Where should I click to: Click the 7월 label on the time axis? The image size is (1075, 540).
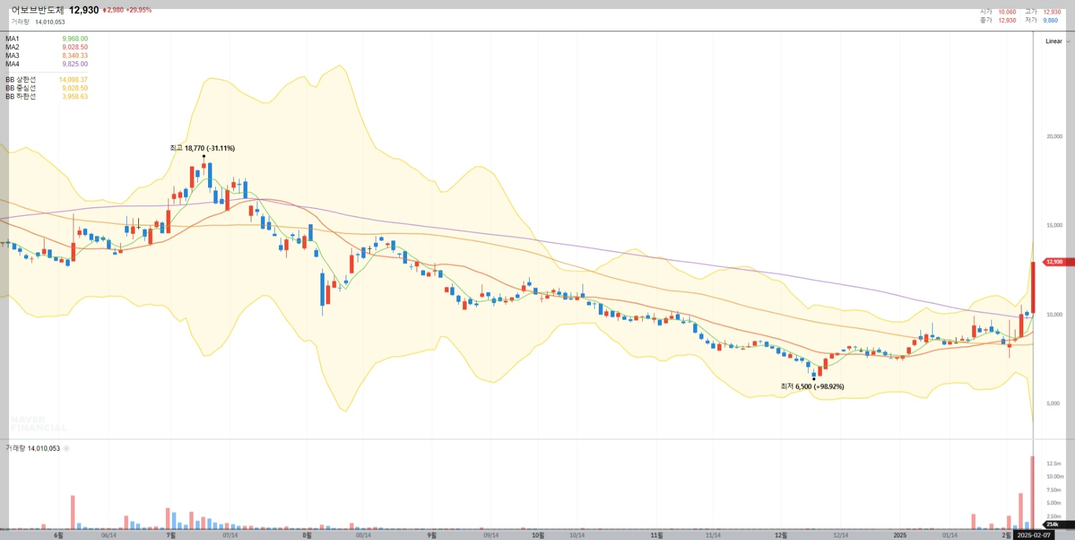coord(171,535)
